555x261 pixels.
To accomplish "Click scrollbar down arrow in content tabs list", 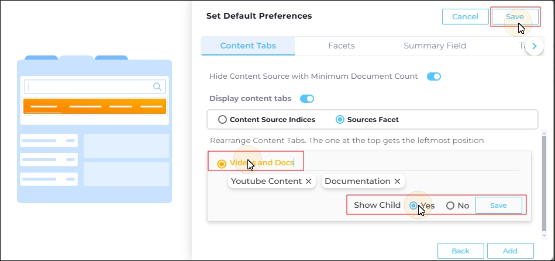I will (x=544, y=235).
